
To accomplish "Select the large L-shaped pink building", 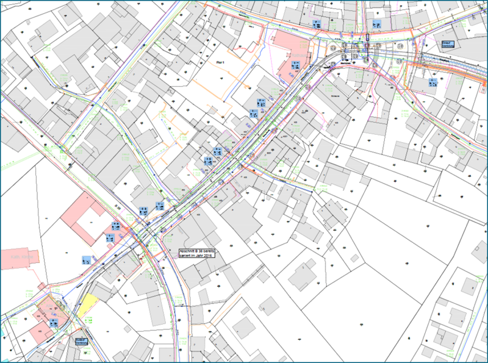I will click(87, 215).
